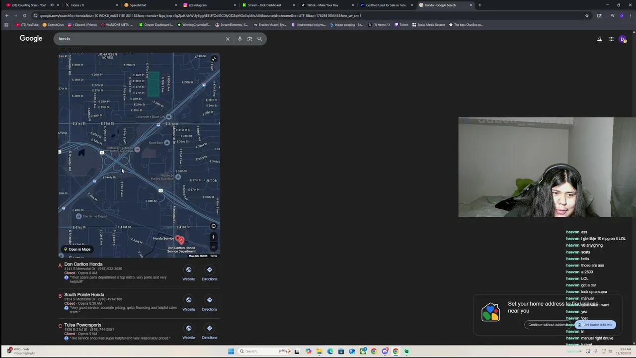The height and width of the screenshot is (358, 636).
Task: Open the Social Media Rotator bookmark
Action: [x=429, y=24]
